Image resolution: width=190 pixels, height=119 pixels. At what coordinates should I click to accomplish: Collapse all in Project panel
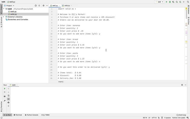39,6
